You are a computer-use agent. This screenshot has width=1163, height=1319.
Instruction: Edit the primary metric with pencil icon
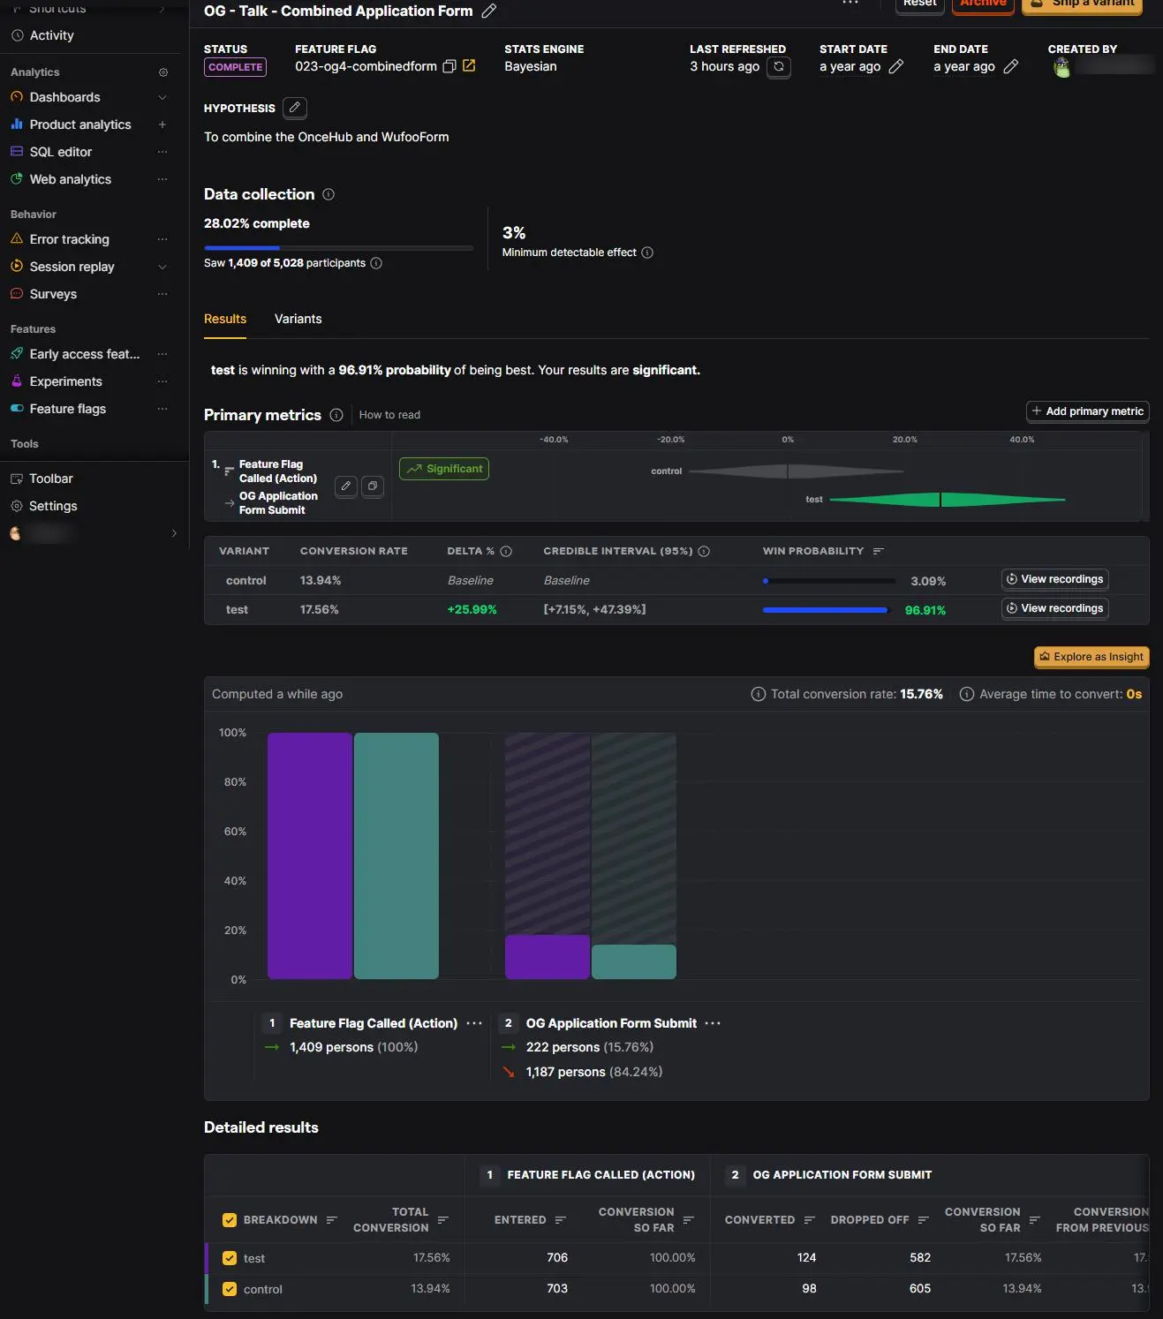click(346, 486)
